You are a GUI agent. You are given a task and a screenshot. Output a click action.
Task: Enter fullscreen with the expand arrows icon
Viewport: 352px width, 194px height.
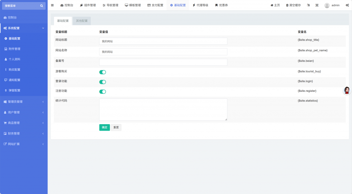coord(317,5)
